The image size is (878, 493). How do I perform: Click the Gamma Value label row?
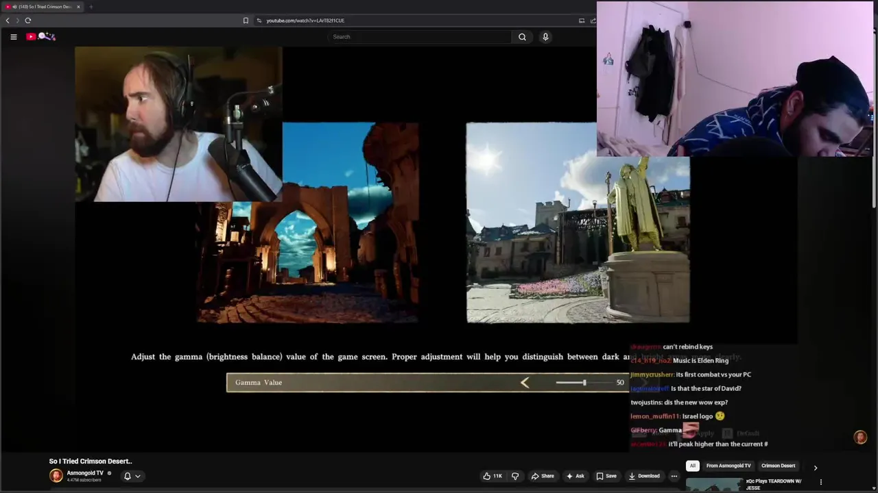coord(428,383)
